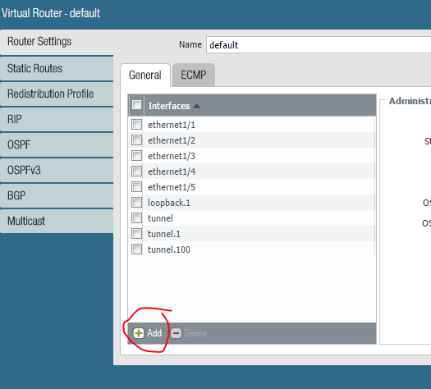
Task: Switch to the ECMP tab
Action: [194, 75]
